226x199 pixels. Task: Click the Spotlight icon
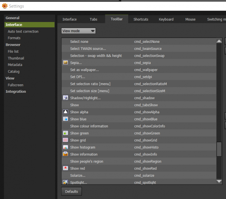pyautogui.click(x=65, y=182)
